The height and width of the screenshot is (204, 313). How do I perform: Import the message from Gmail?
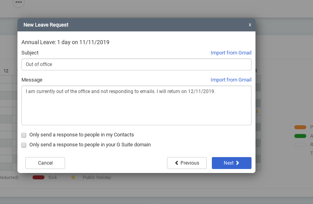point(231,80)
